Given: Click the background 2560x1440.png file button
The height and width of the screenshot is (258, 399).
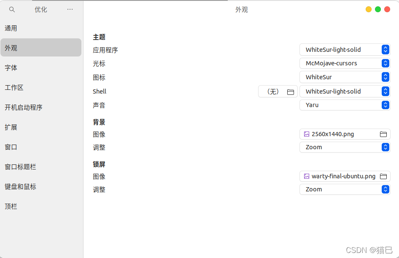Looking at the screenshot, I should coord(345,134).
